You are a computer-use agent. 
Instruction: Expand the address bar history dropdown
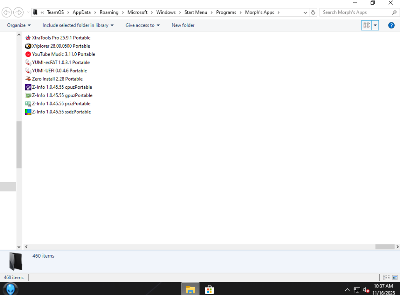click(305, 12)
